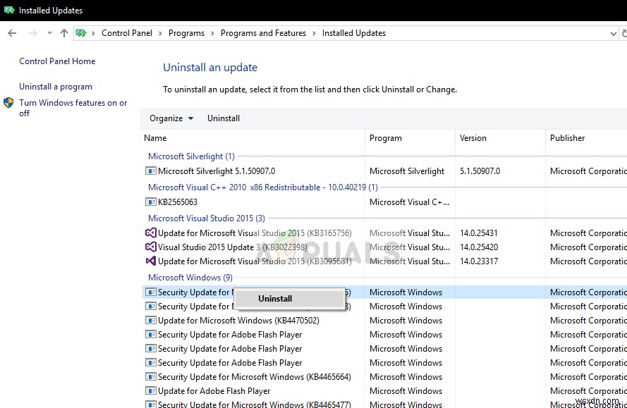Select the KB2565063 update entry

point(178,202)
